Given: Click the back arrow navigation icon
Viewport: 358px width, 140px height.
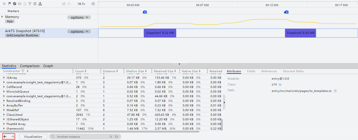Looking at the screenshot, I should tap(5, 136).
